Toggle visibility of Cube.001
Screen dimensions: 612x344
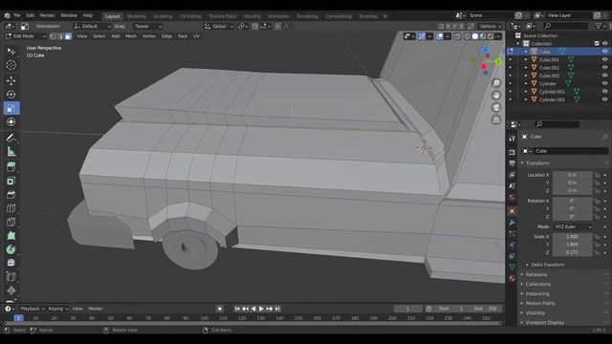(x=604, y=59)
